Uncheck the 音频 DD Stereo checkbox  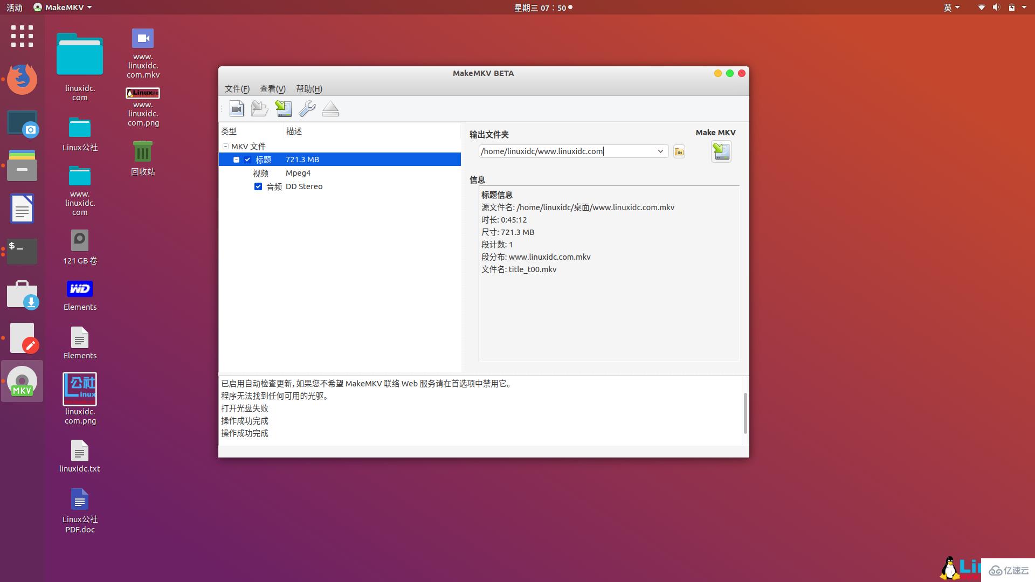(258, 186)
